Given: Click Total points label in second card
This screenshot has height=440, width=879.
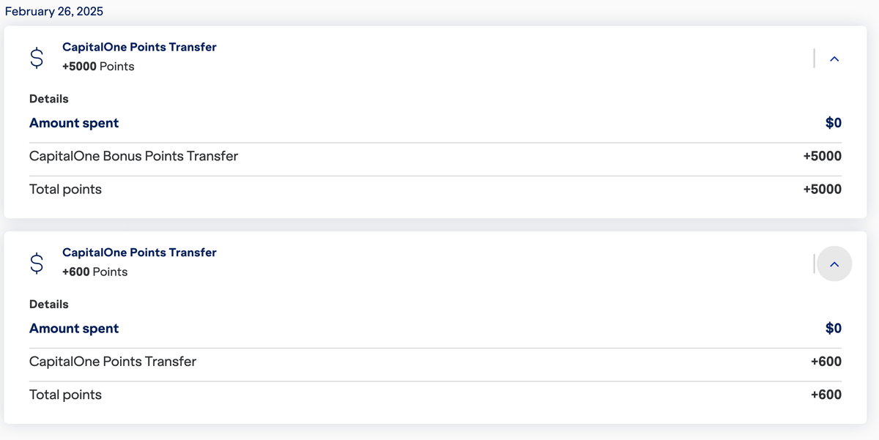Looking at the screenshot, I should [65, 395].
